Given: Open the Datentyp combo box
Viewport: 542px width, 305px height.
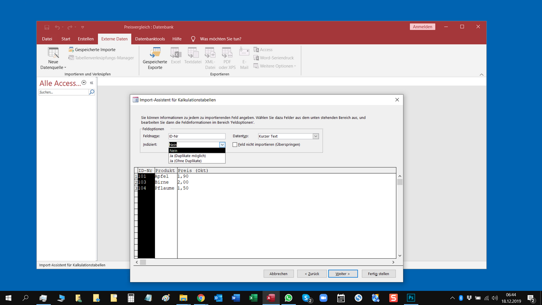Looking at the screenshot, I should pyautogui.click(x=288, y=136).
